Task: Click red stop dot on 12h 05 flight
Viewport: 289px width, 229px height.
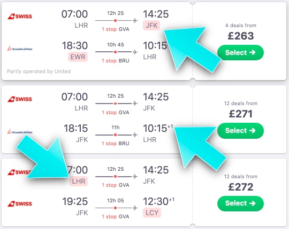Action: tap(116, 208)
